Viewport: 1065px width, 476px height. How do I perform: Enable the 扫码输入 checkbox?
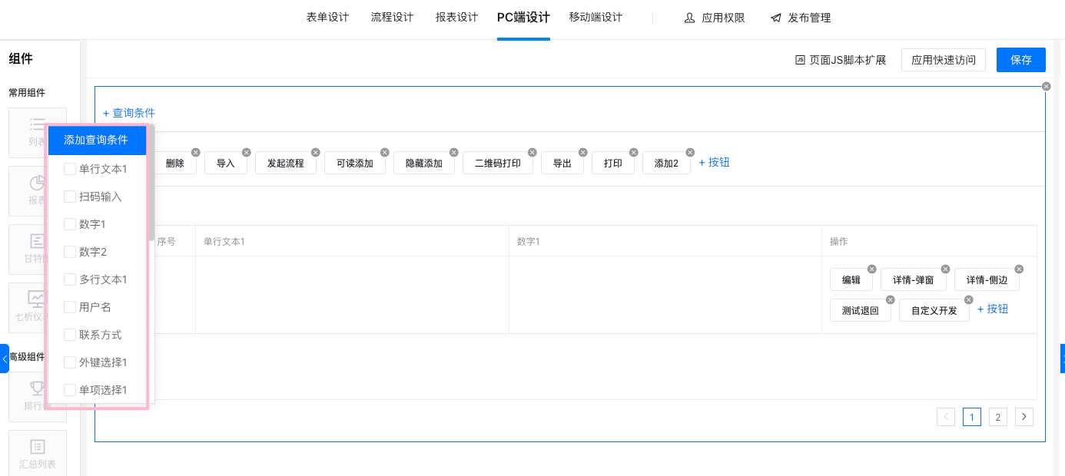(x=70, y=197)
